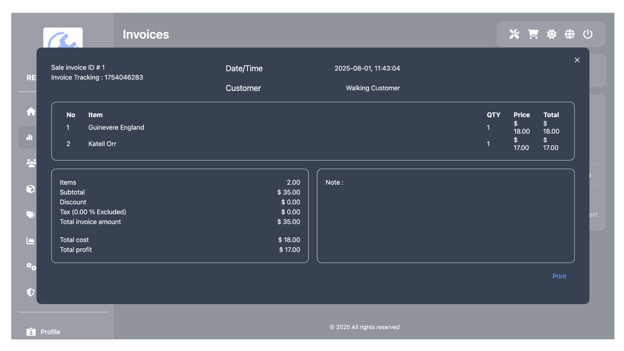Select bar chart icon in sidebar
The image size is (624, 351).
[x=30, y=137]
